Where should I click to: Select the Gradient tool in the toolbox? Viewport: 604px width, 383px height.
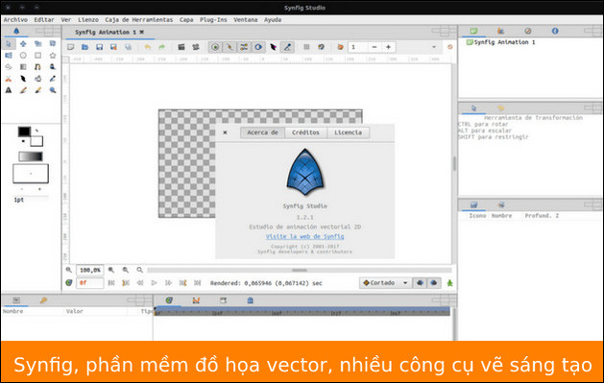click(x=23, y=67)
